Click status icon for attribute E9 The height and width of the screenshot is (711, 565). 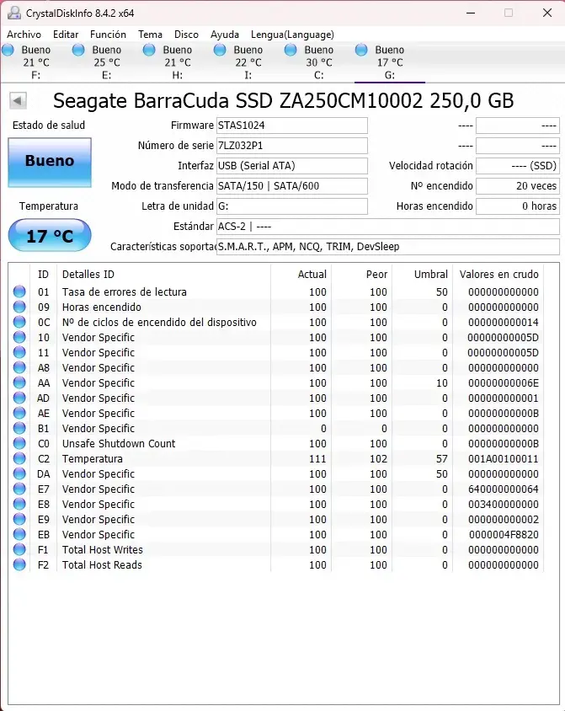[19, 519]
